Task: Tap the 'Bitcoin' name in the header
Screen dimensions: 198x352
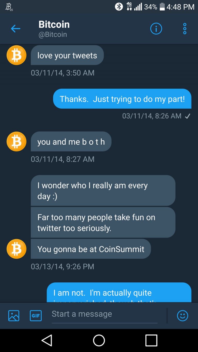Action: tap(54, 24)
